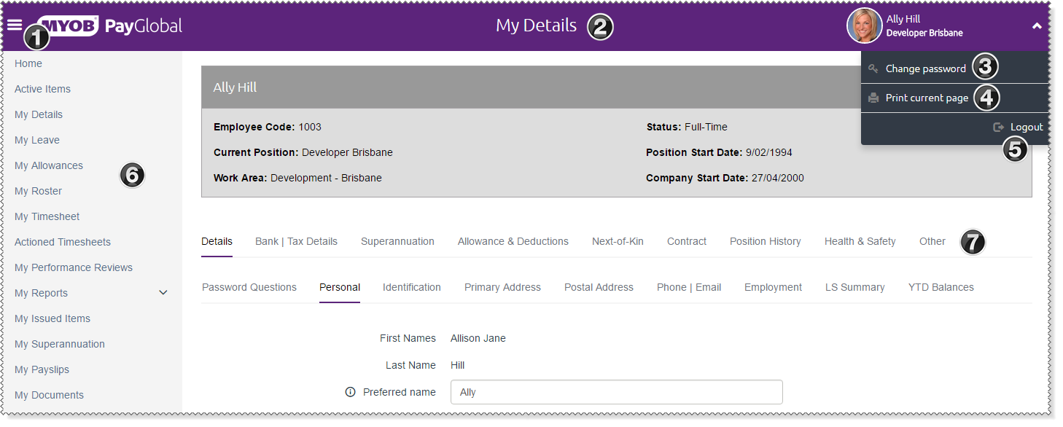
Task: Click the key icon beside Change password
Action: pyautogui.click(x=873, y=68)
